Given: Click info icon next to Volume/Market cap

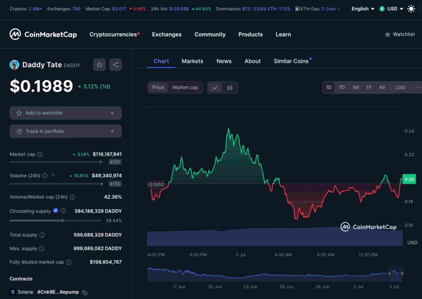Looking at the screenshot, I should click(73, 197).
